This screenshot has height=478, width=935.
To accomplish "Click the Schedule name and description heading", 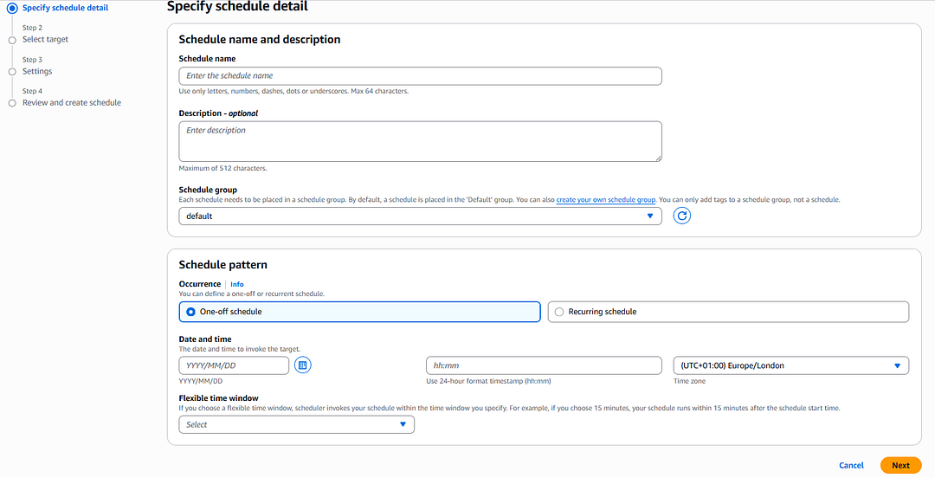I will [260, 39].
